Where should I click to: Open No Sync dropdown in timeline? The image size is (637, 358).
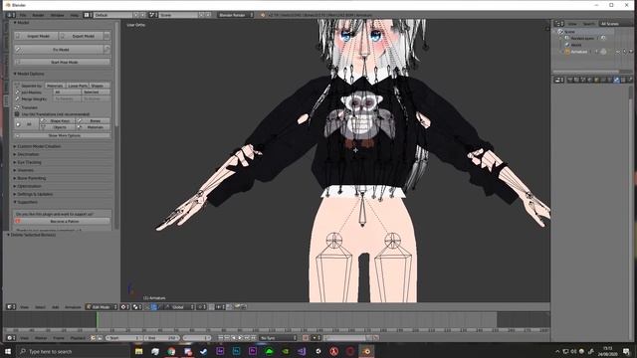[279, 338]
